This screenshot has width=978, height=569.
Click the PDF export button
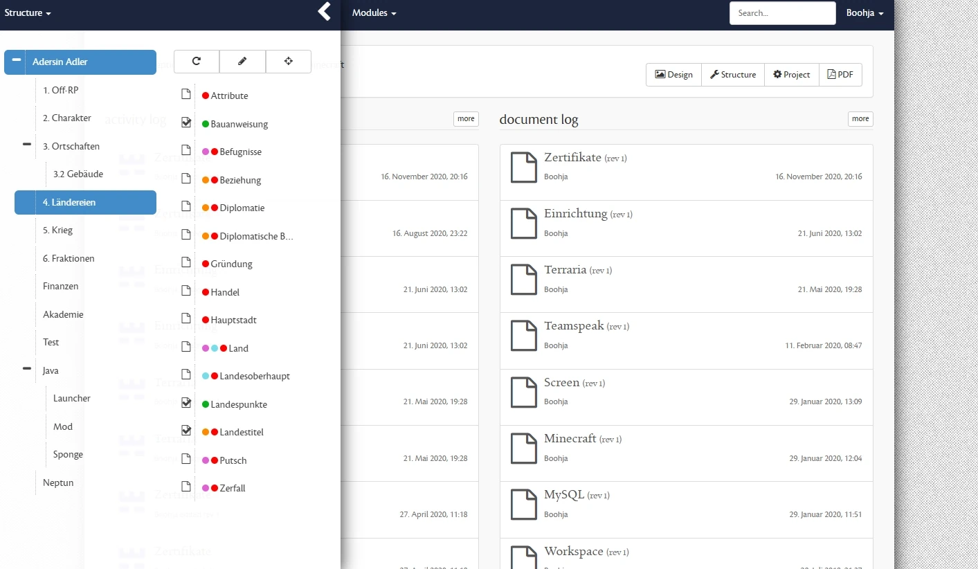tap(840, 75)
